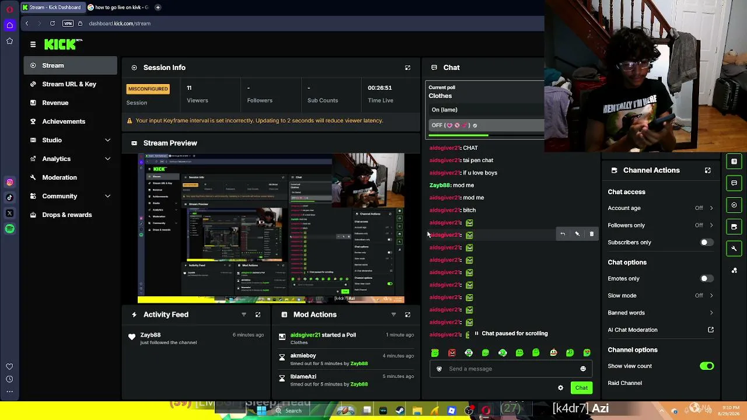Open AI Chat Moderation external link

711,330
